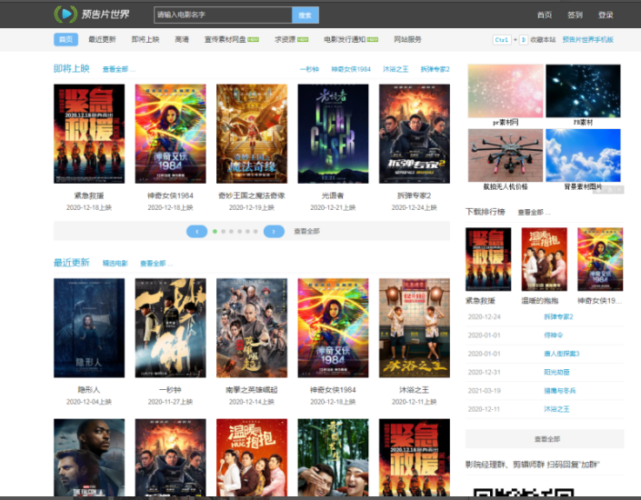The height and width of the screenshot is (500, 641).
Task: Click 唐人街探案3 in the ranking list
Action: pyautogui.click(x=562, y=354)
